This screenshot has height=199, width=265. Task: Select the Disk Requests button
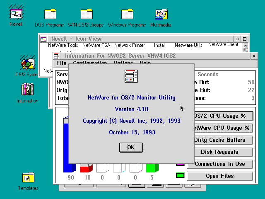[x=224, y=152]
